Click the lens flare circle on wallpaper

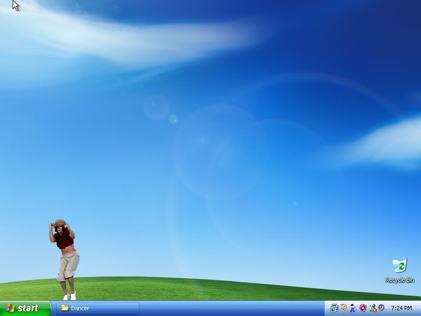click(220, 150)
